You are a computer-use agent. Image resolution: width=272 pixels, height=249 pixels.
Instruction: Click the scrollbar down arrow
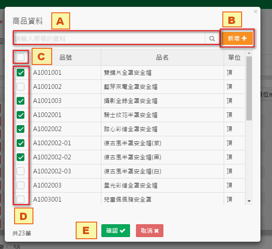tap(249, 201)
